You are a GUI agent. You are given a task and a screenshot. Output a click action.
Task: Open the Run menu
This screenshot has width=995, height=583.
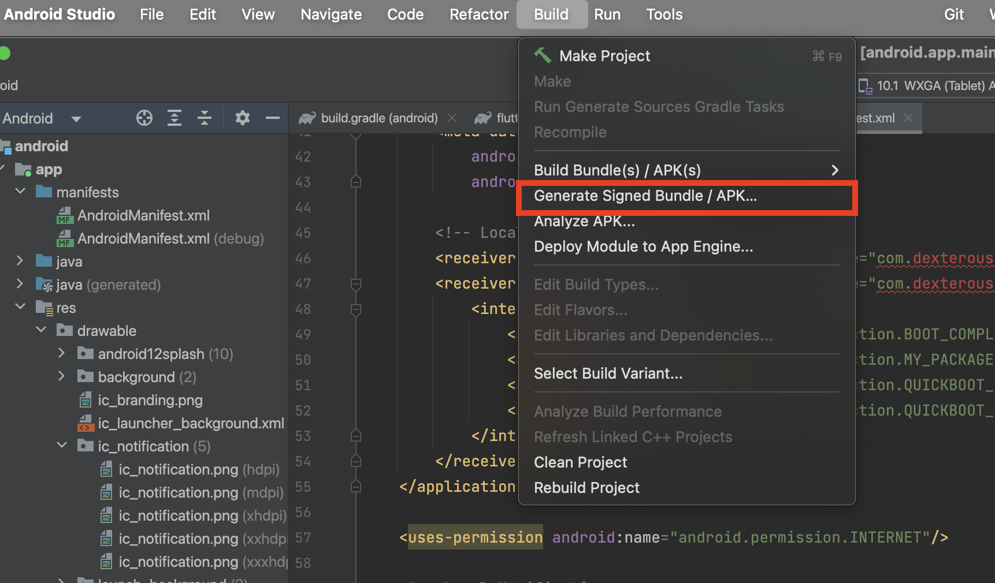[607, 14]
